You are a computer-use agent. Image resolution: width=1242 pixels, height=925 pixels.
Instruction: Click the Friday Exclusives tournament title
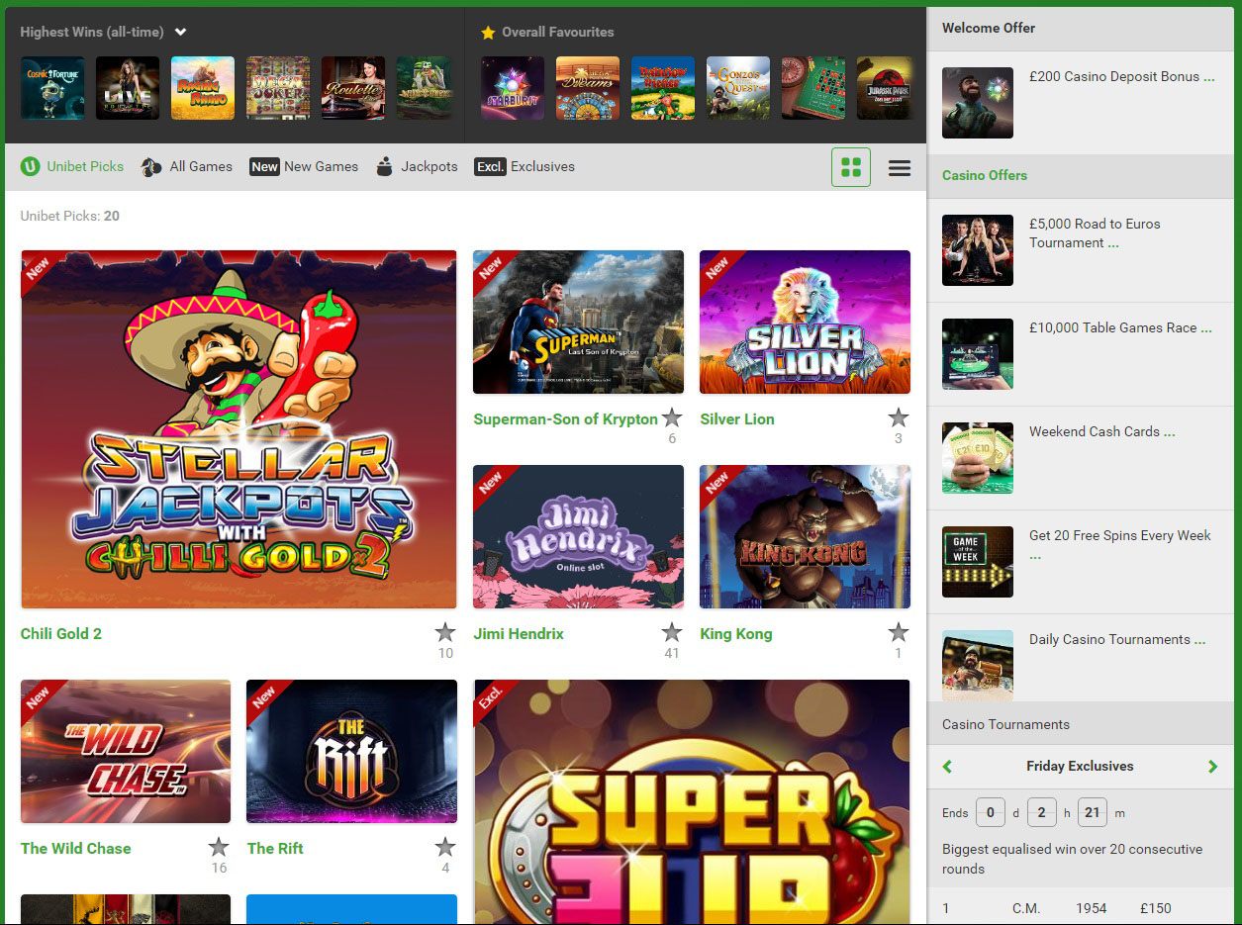[x=1080, y=767]
